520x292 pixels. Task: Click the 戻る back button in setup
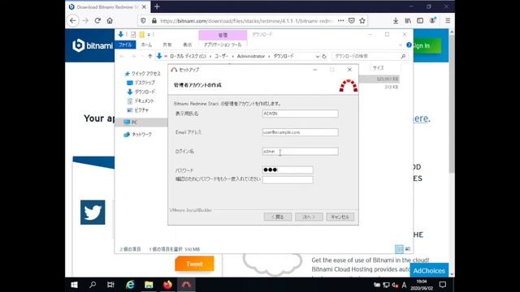point(278,217)
